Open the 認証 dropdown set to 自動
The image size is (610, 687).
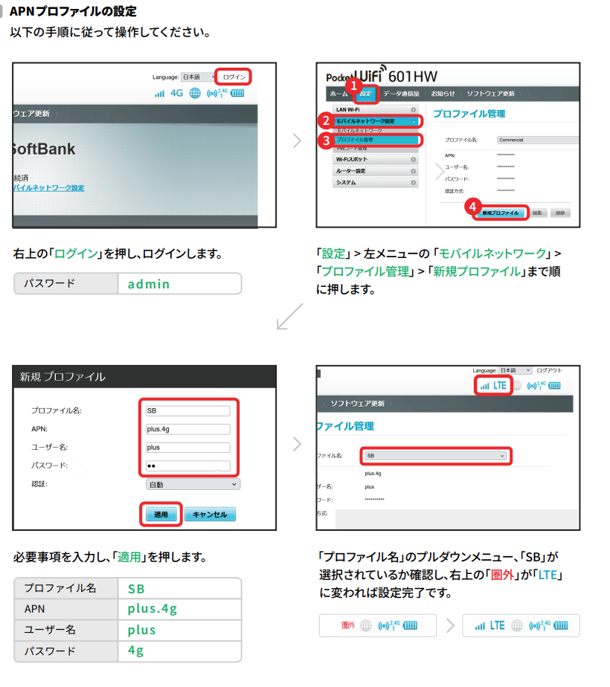click(193, 485)
